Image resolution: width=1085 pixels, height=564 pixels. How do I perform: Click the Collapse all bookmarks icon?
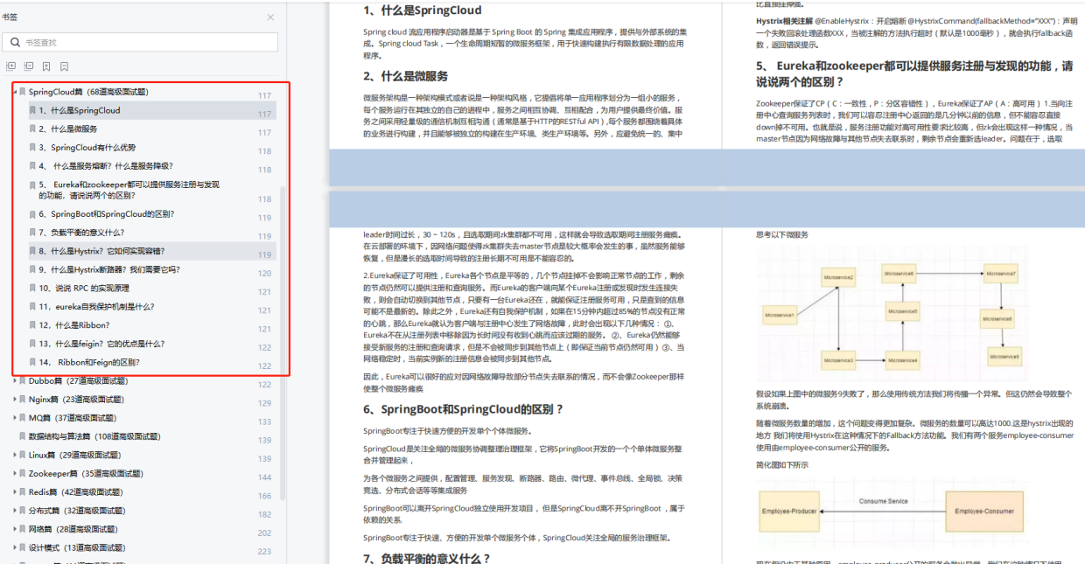click(29, 66)
